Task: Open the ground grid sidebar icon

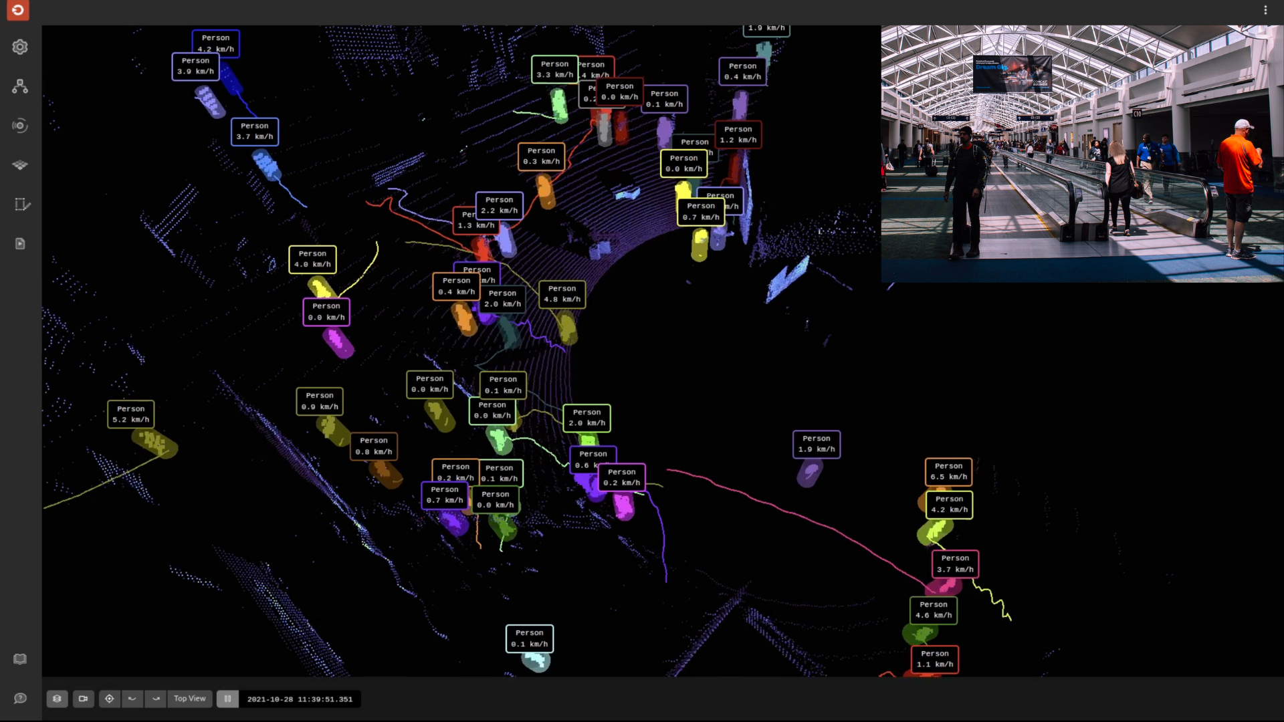Action: tap(20, 164)
